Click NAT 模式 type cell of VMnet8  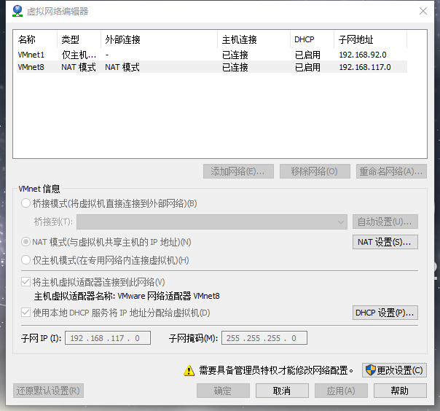pyautogui.click(x=79, y=67)
